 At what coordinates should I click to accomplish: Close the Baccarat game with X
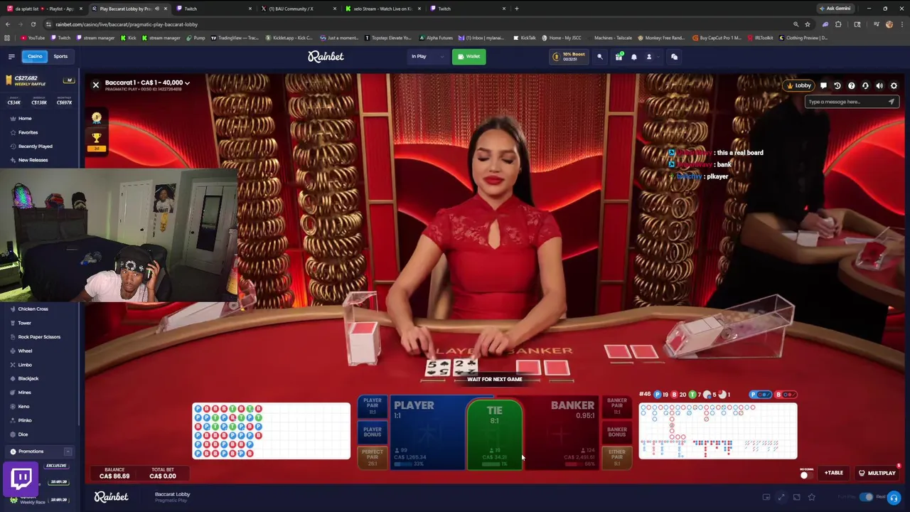pos(95,85)
